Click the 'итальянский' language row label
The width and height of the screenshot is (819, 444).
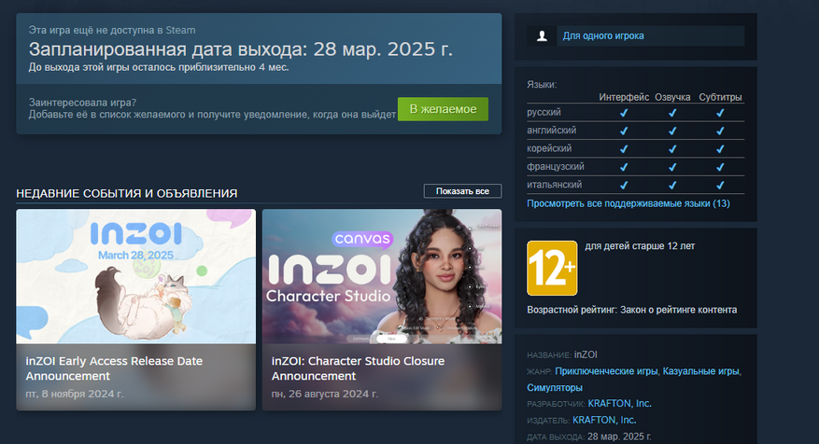point(554,185)
